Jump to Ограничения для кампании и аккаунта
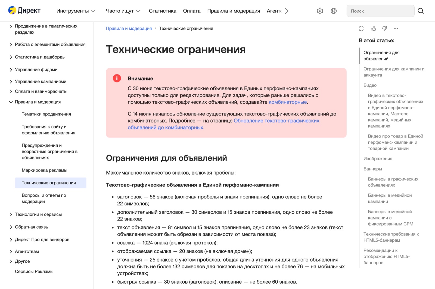 (394, 72)
